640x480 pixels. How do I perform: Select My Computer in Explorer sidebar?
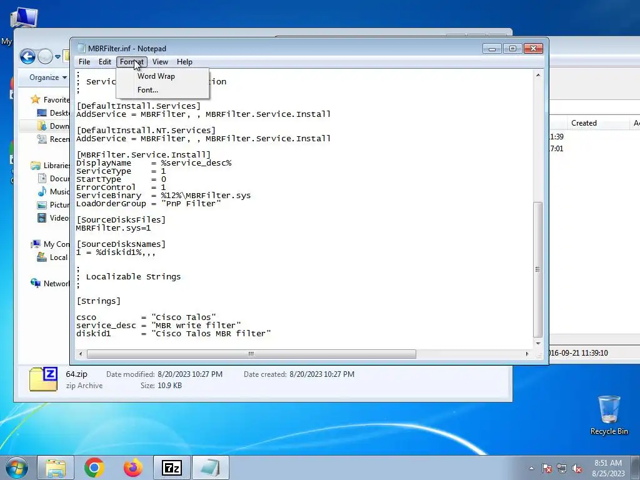pos(50,244)
